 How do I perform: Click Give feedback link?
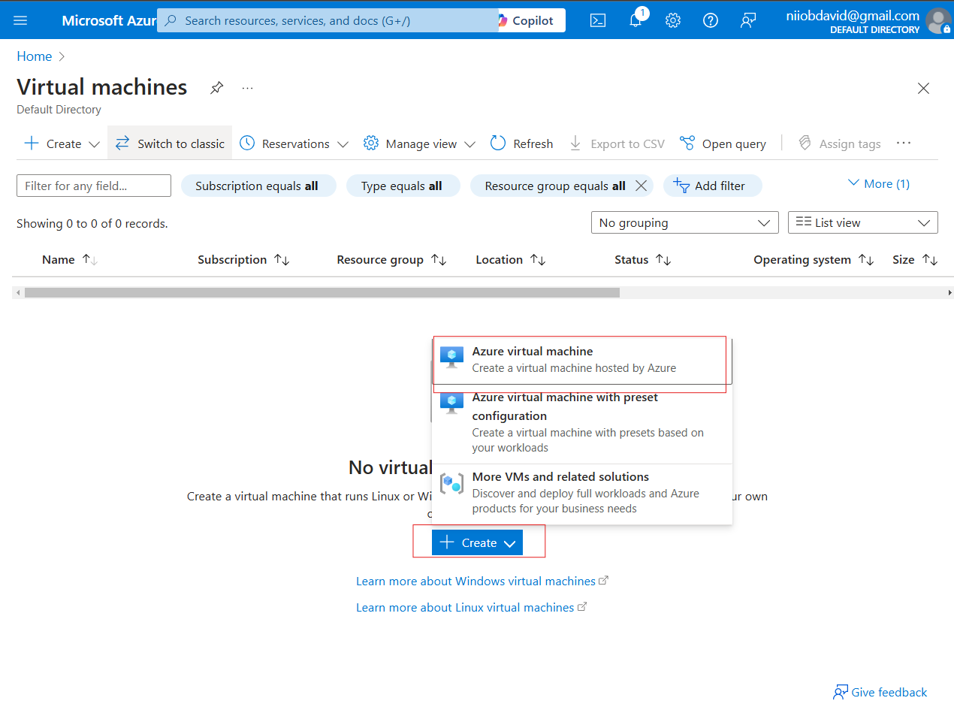[880, 692]
